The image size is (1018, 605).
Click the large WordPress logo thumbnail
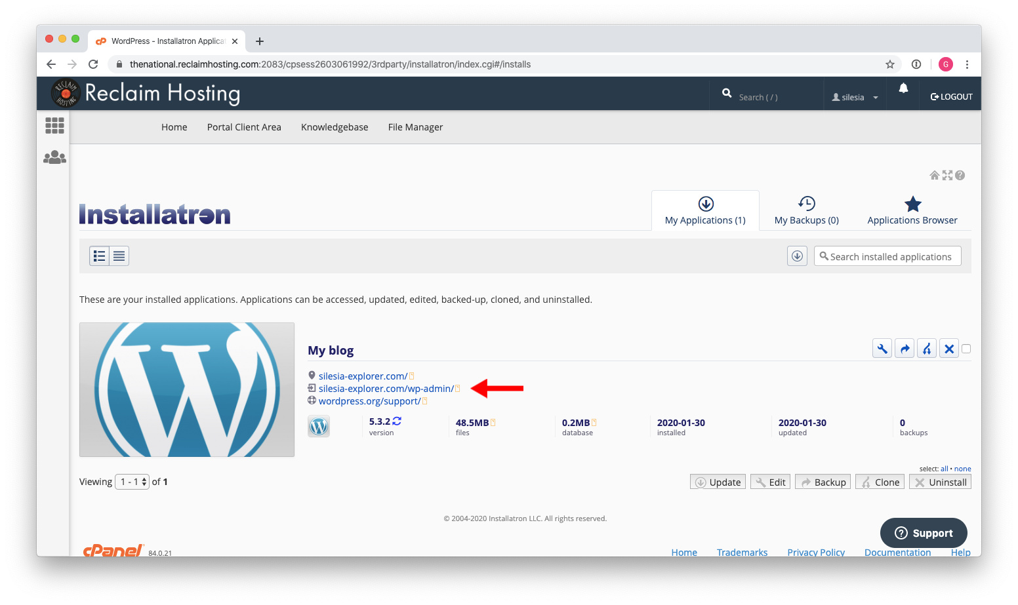187,389
